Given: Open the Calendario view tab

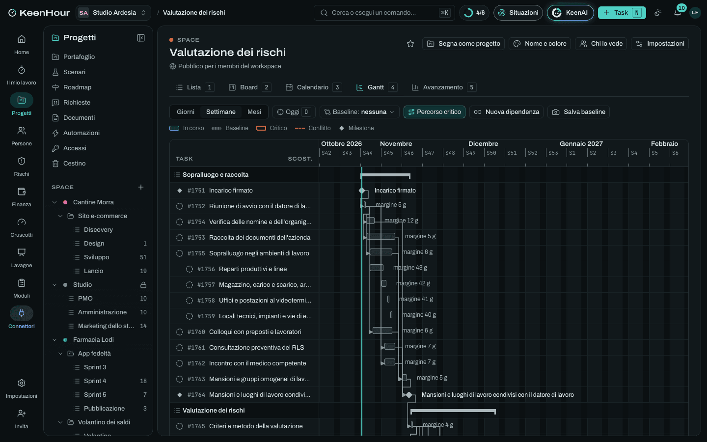Looking at the screenshot, I should (313, 87).
